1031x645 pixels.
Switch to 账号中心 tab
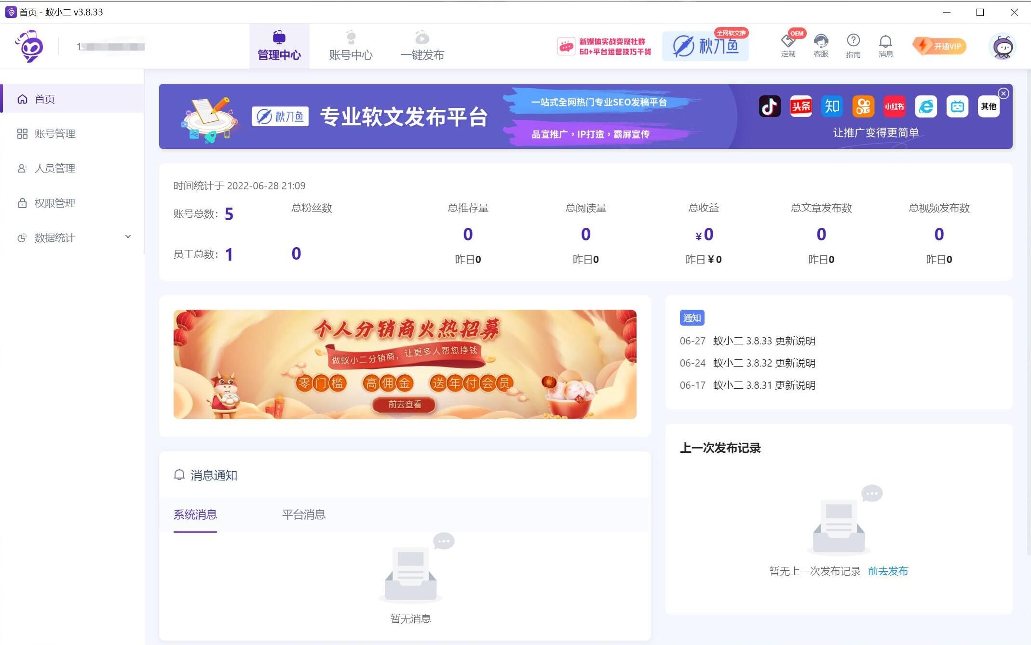[x=351, y=46]
